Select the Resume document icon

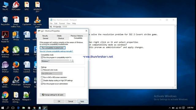(x=27, y=36)
